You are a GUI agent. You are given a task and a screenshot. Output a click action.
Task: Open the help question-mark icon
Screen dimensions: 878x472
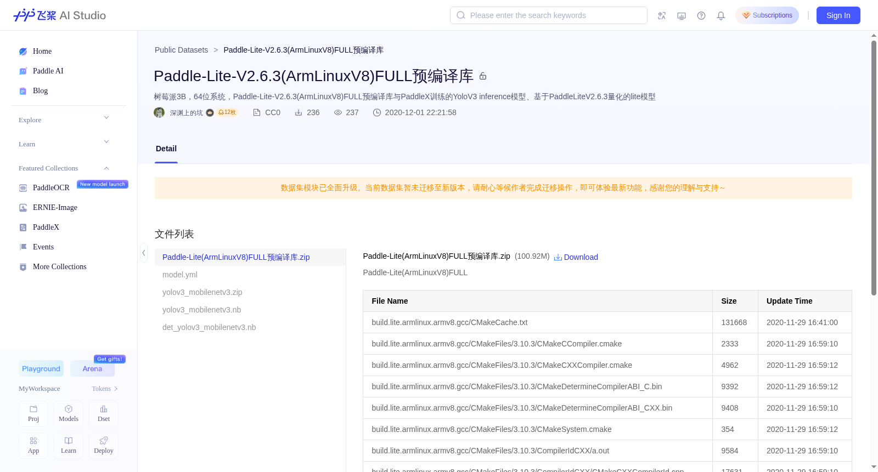(701, 15)
